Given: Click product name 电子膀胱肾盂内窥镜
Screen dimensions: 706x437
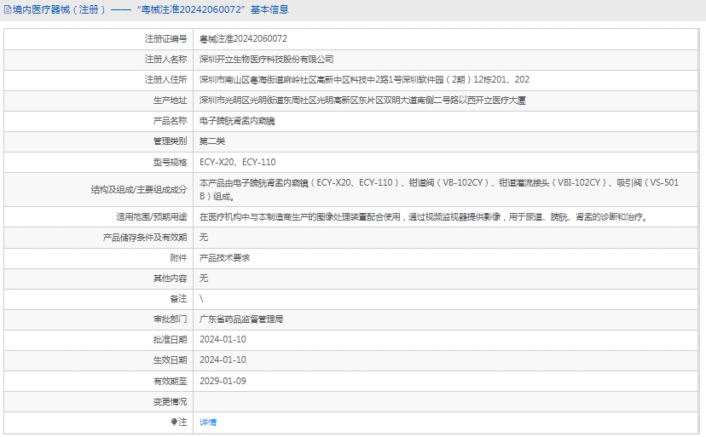Looking at the screenshot, I should (x=237, y=121).
